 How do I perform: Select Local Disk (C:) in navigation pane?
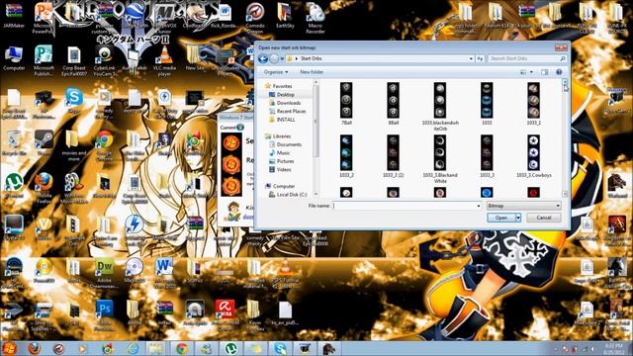point(292,195)
